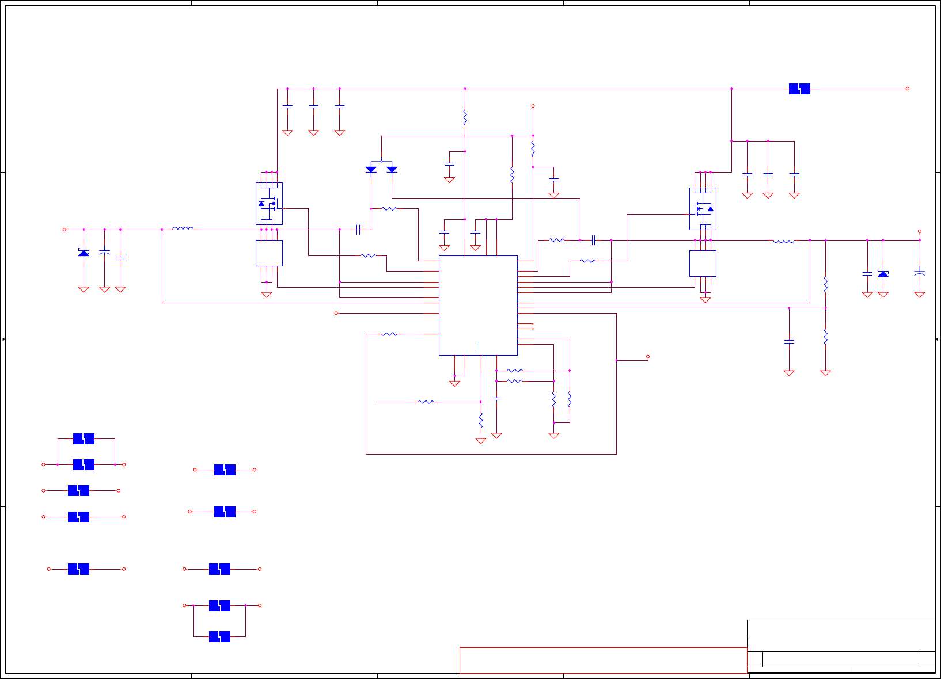
Task: Click the blank box beneath the left MOSFET
Action: pyautogui.click(x=269, y=253)
